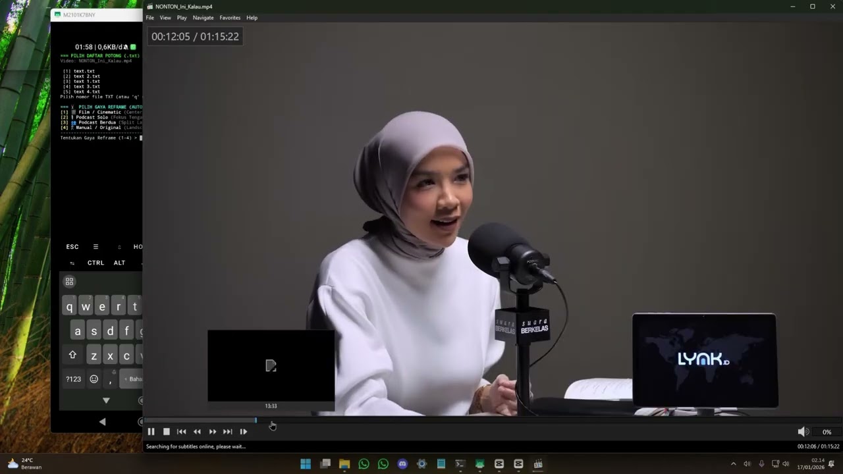The width and height of the screenshot is (843, 474).
Task: Open the Play menu
Action: pyautogui.click(x=182, y=18)
